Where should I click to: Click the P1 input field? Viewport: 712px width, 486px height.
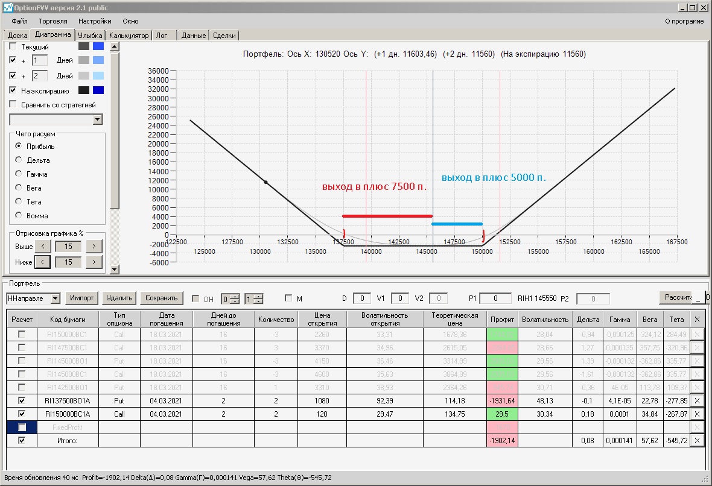(495, 298)
